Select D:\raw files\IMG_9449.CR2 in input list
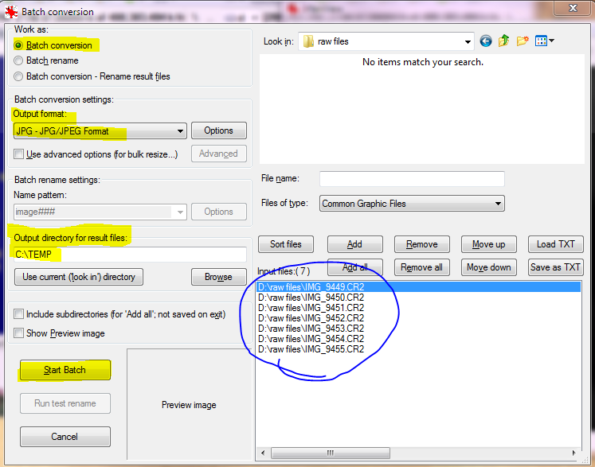Viewport: 595px width, 467px height. pos(418,287)
